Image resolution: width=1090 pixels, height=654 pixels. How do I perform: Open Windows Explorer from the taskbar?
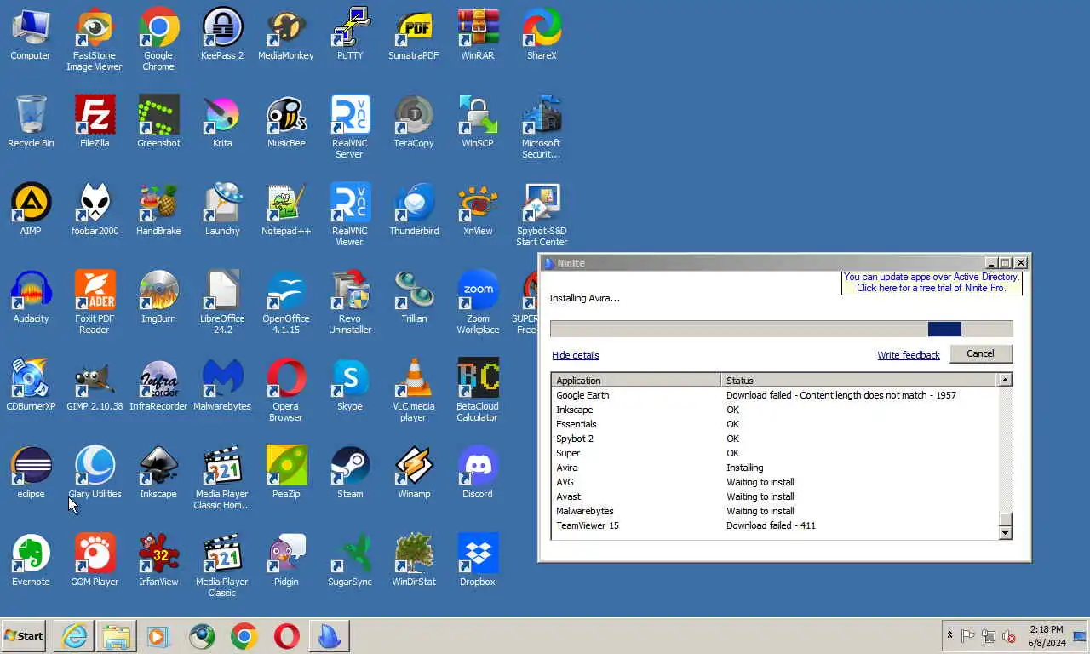pyautogui.click(x=117, y=636)
